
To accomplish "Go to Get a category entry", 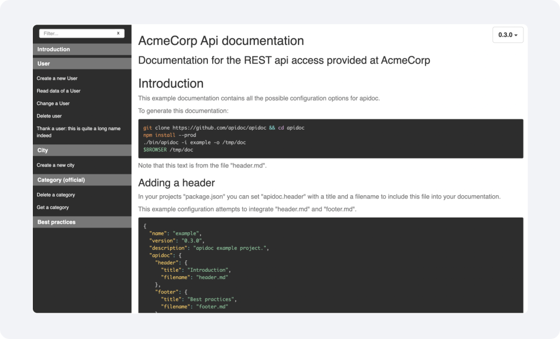I will click(53, 207).
